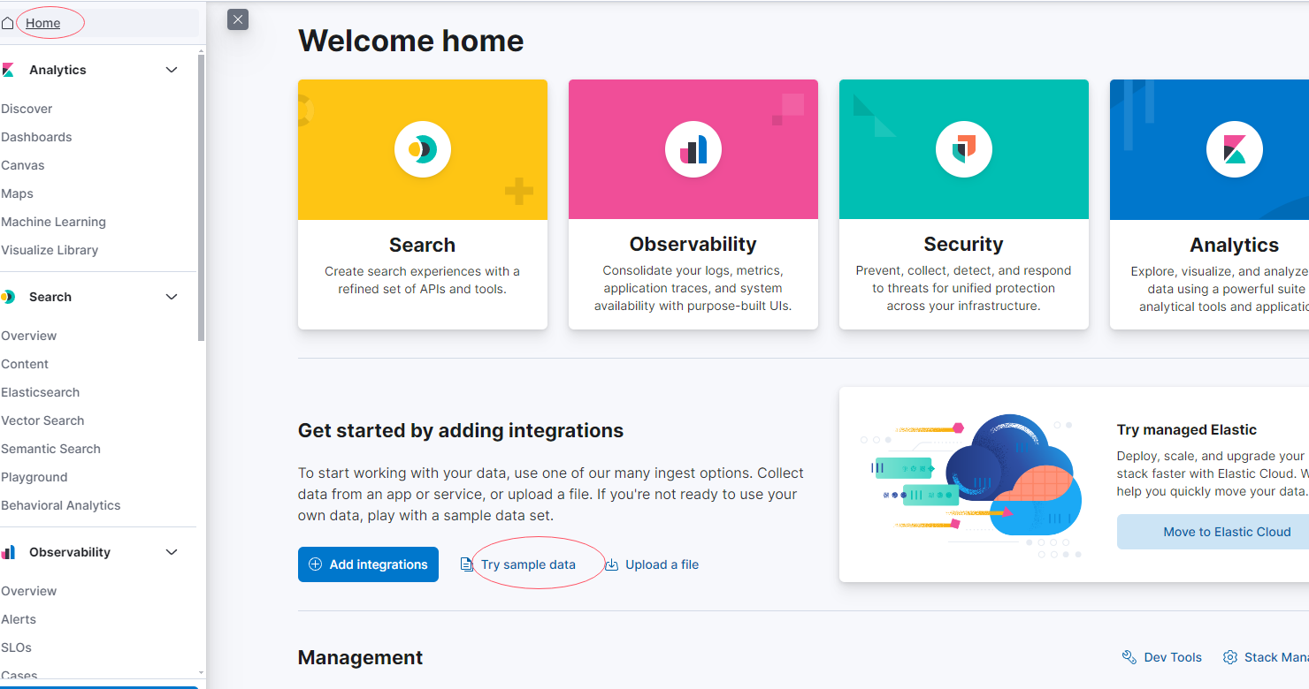Open Semantic Search in sidebar
Screen dimensions: 1309x689
[x=50, y=449]
